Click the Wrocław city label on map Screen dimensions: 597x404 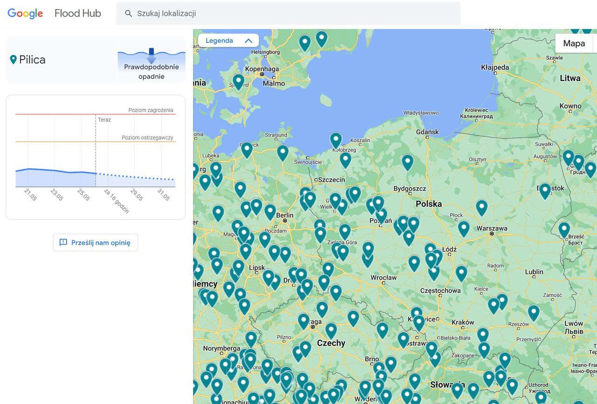[x=383, y=277]
